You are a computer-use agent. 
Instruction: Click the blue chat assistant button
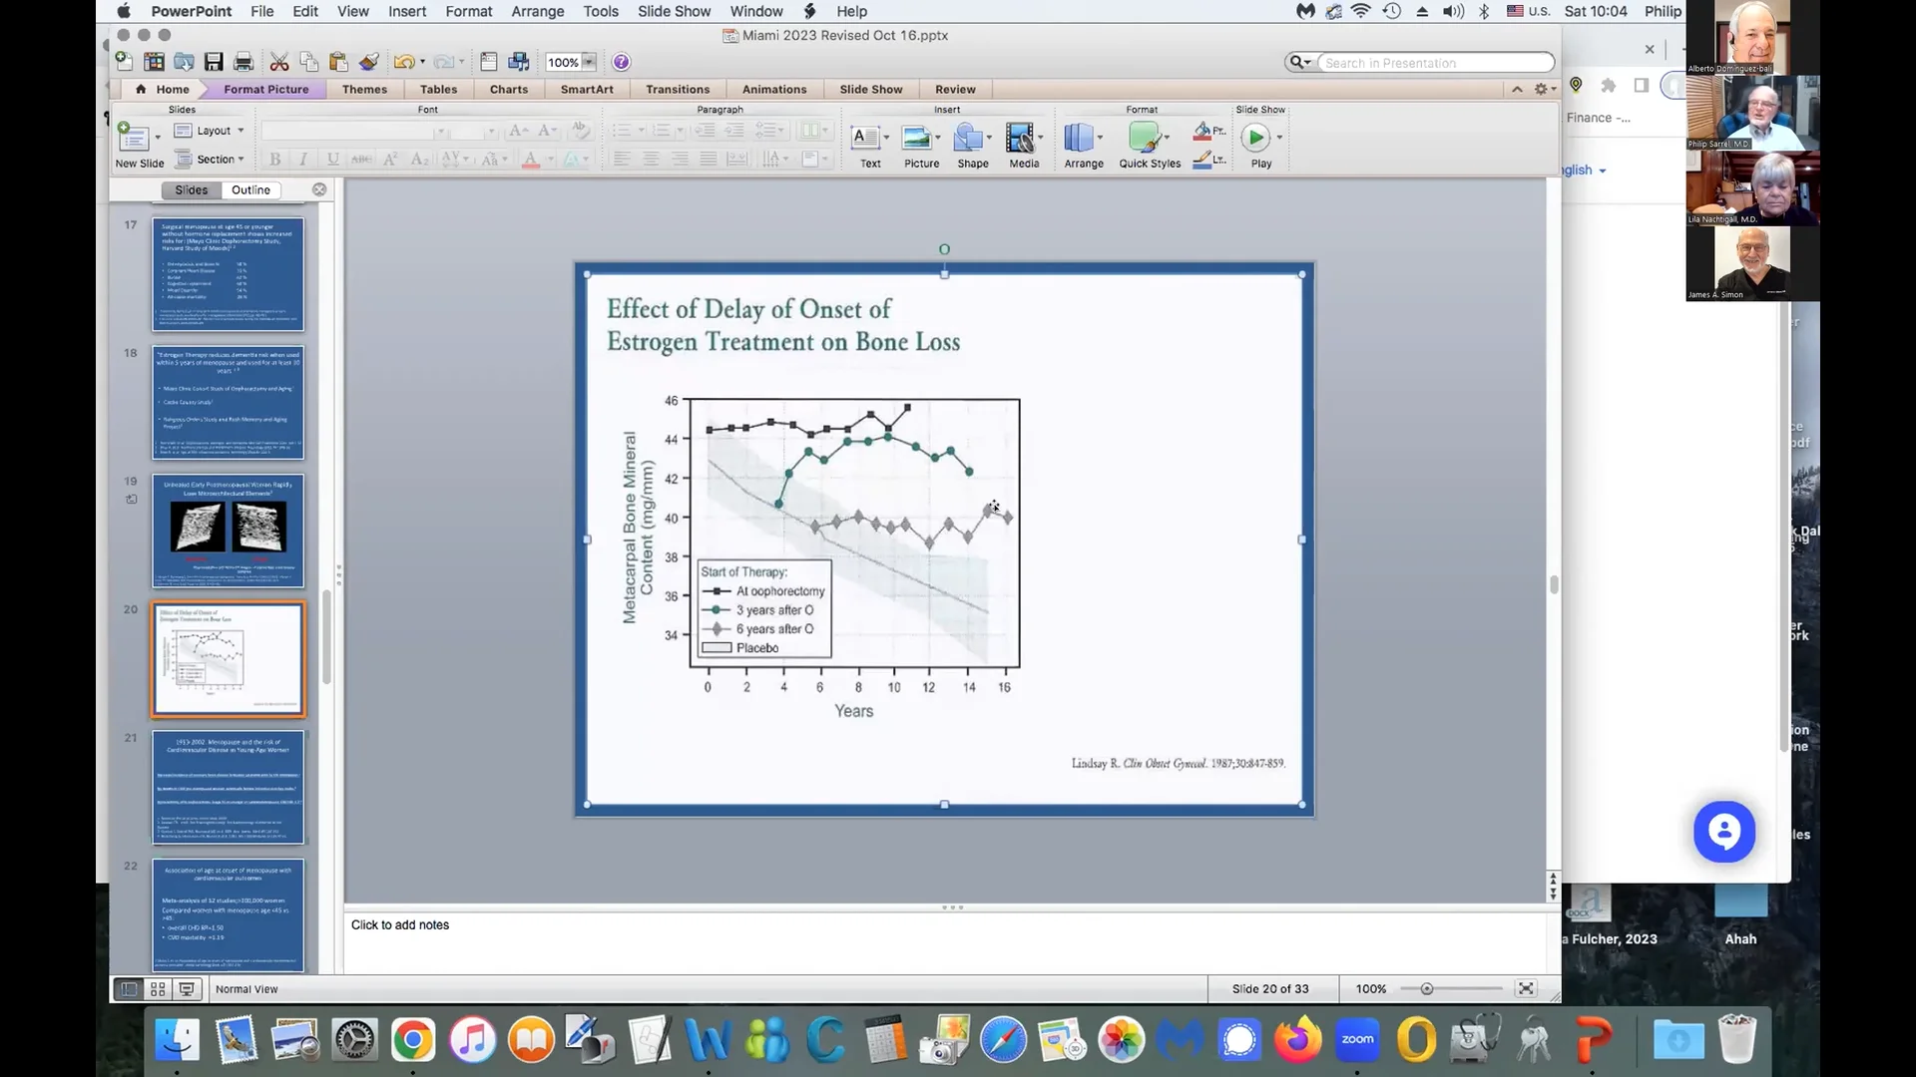1723,831
